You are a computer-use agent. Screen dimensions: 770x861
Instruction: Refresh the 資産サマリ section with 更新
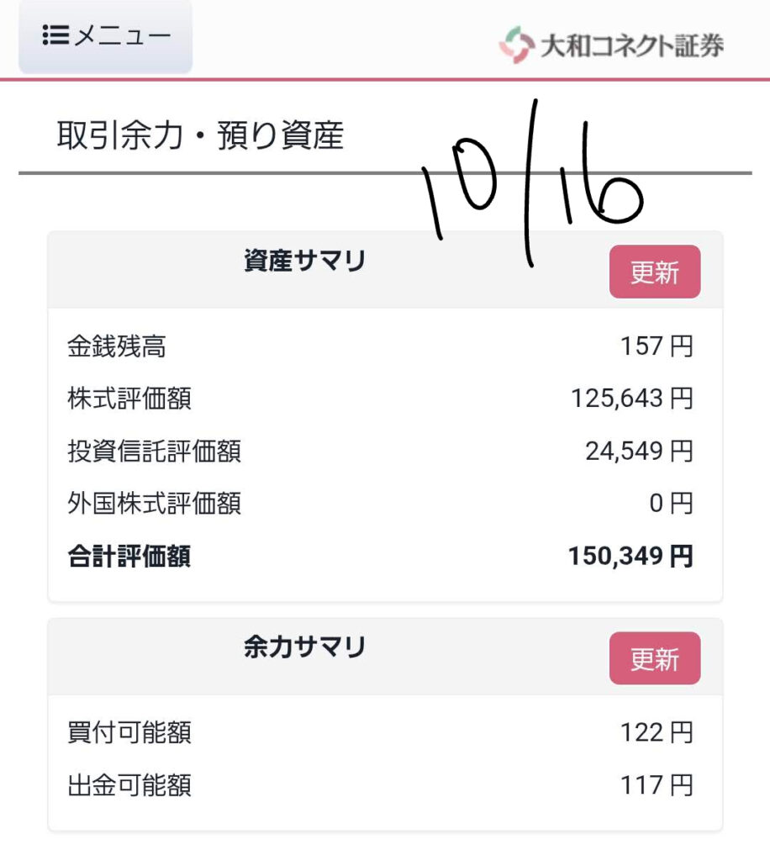point(654,272)
